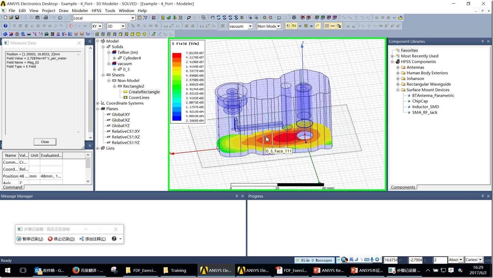Select ChipCap component
The height and width of the screenshot is (278, 493).
pos(420,101)
